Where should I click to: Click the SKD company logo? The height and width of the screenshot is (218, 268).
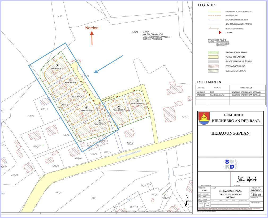(230, 164)
